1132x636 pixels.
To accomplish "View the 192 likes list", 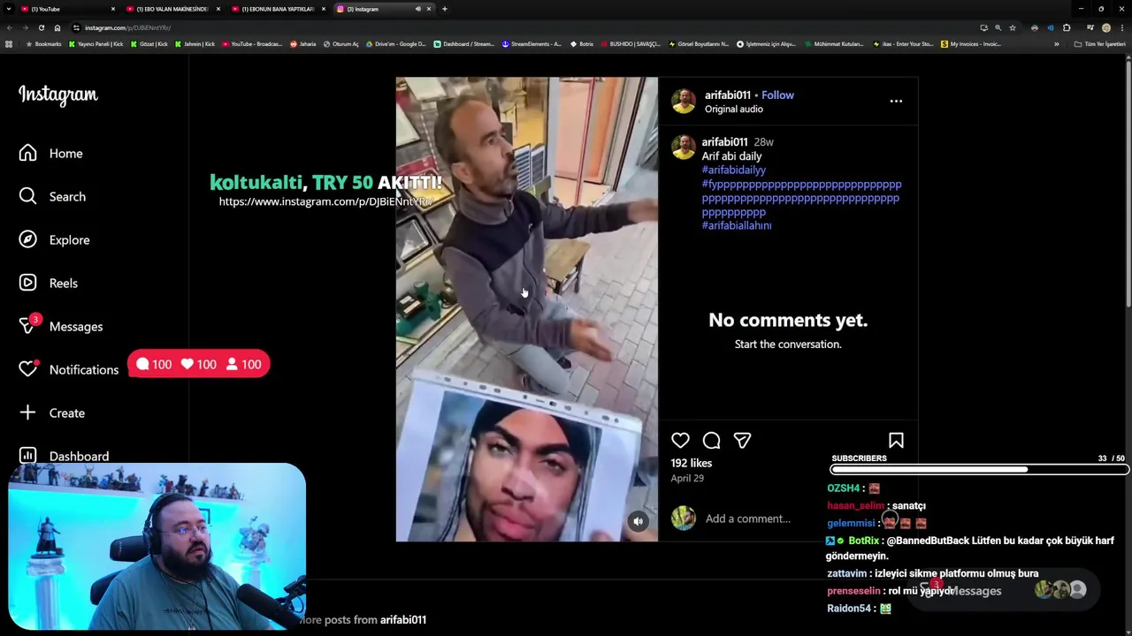I will pos(691,463).
